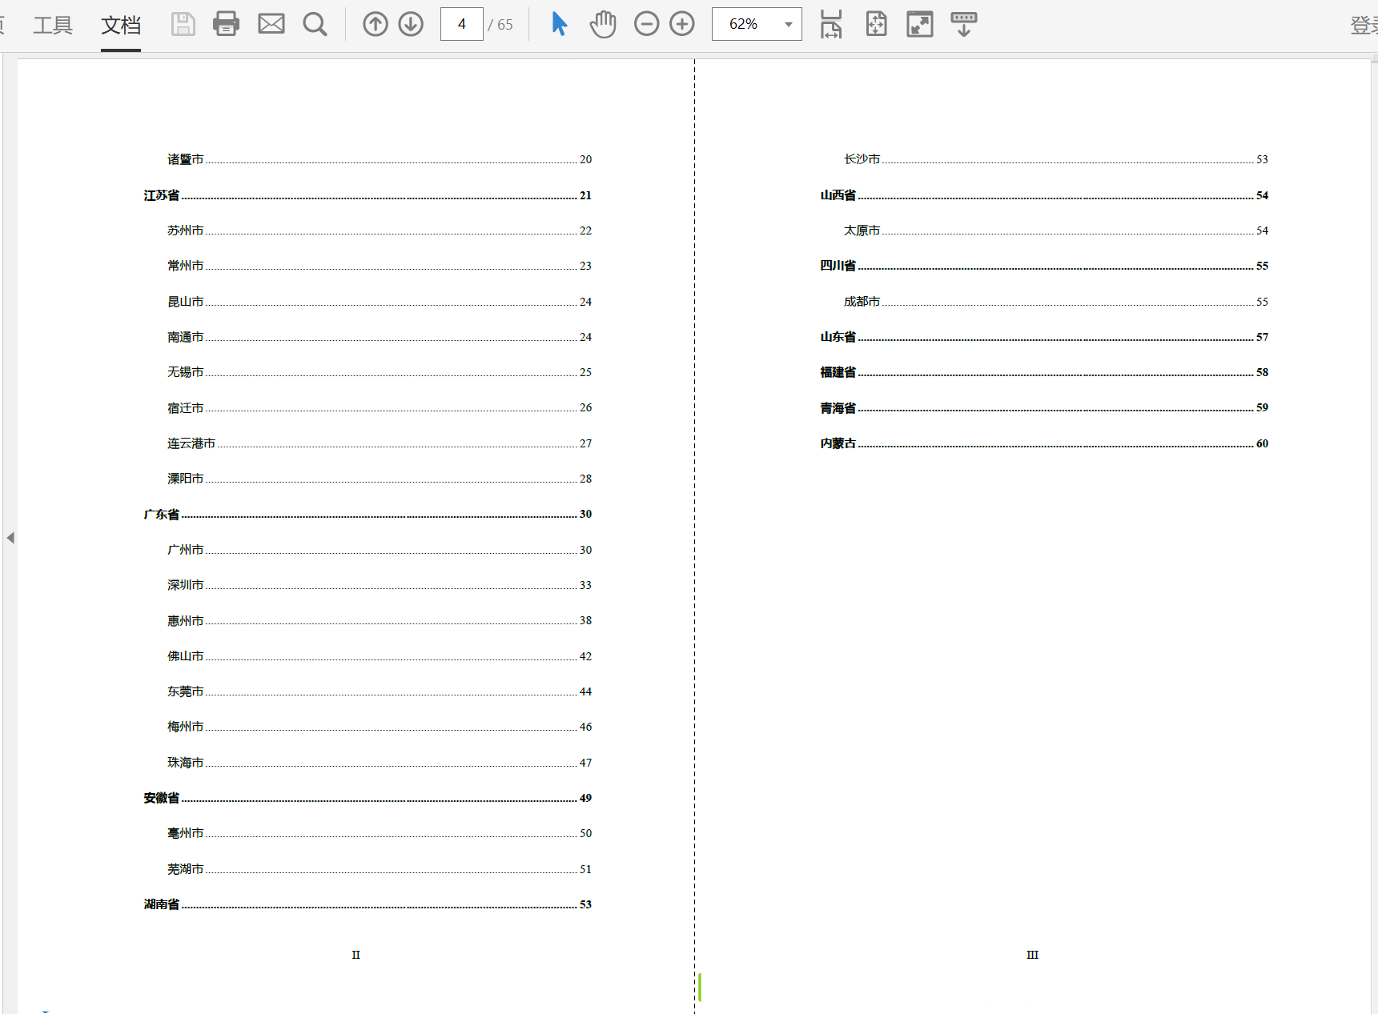The image size is (1378, 1014).
Task: Open the 亳州市 contents entry
Action: point(380,833)
